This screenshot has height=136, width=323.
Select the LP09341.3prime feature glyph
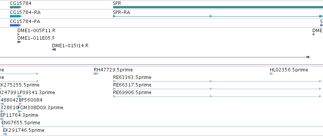click(x=20, y=96)
